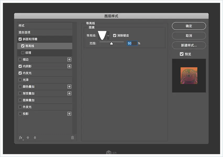The height and width of the screenshot is (157, 223).
Task: Click the move effect down arrow
Action: [x=35, y=138]
